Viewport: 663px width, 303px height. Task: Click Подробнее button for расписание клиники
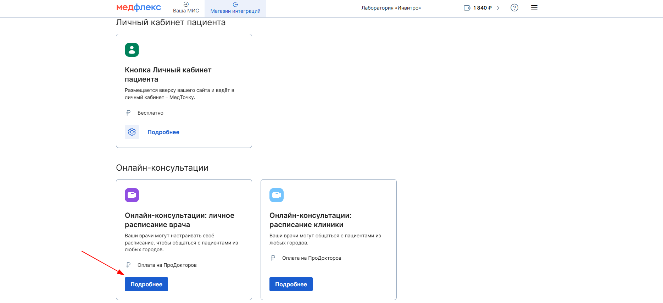coord(291,284)
